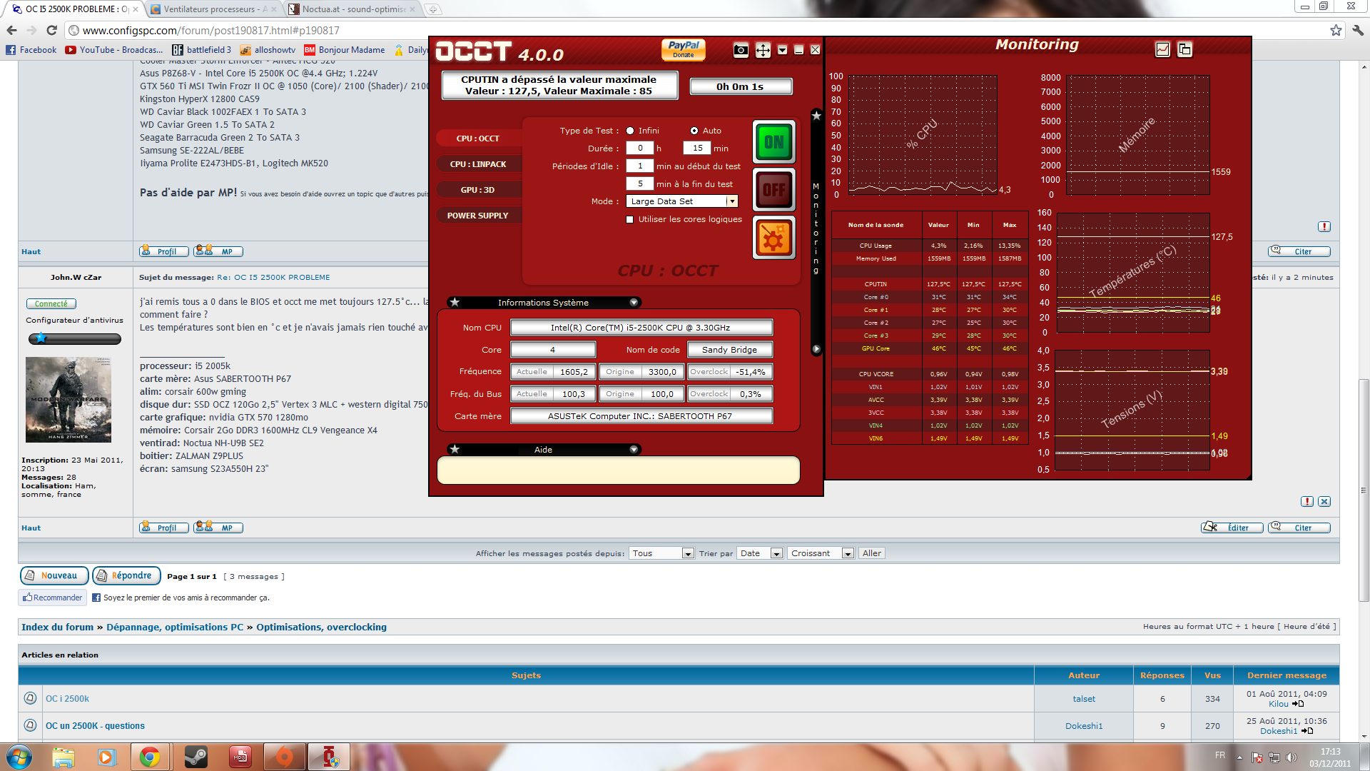Viewport: 1370px width, 771px height.
Task: Click the Durée minutes input field
Action: pos(696,148)
